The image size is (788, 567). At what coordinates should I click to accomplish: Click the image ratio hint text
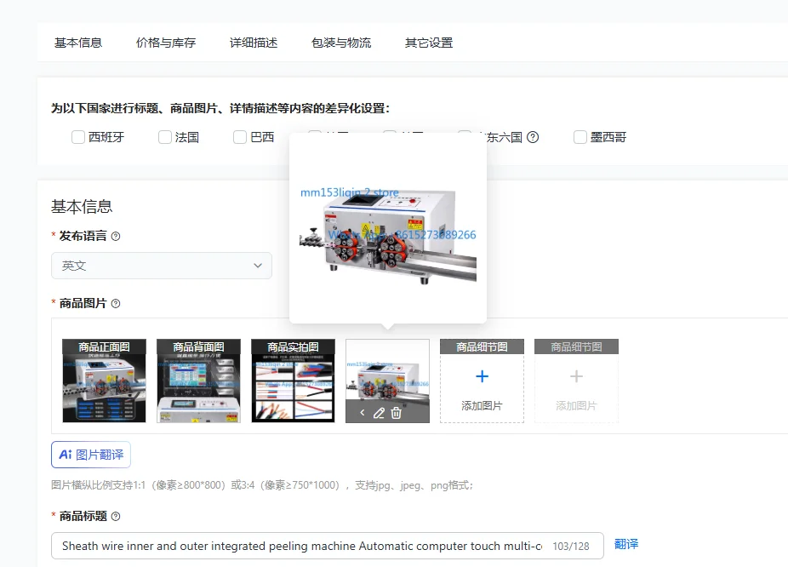tap(262, 485)
